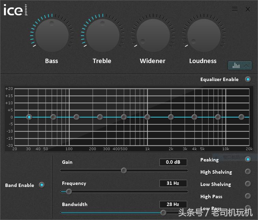This screenshot has height=220, width=258.
Task: Click the Gain value field showing 0.0 dB
Action: 173,162
